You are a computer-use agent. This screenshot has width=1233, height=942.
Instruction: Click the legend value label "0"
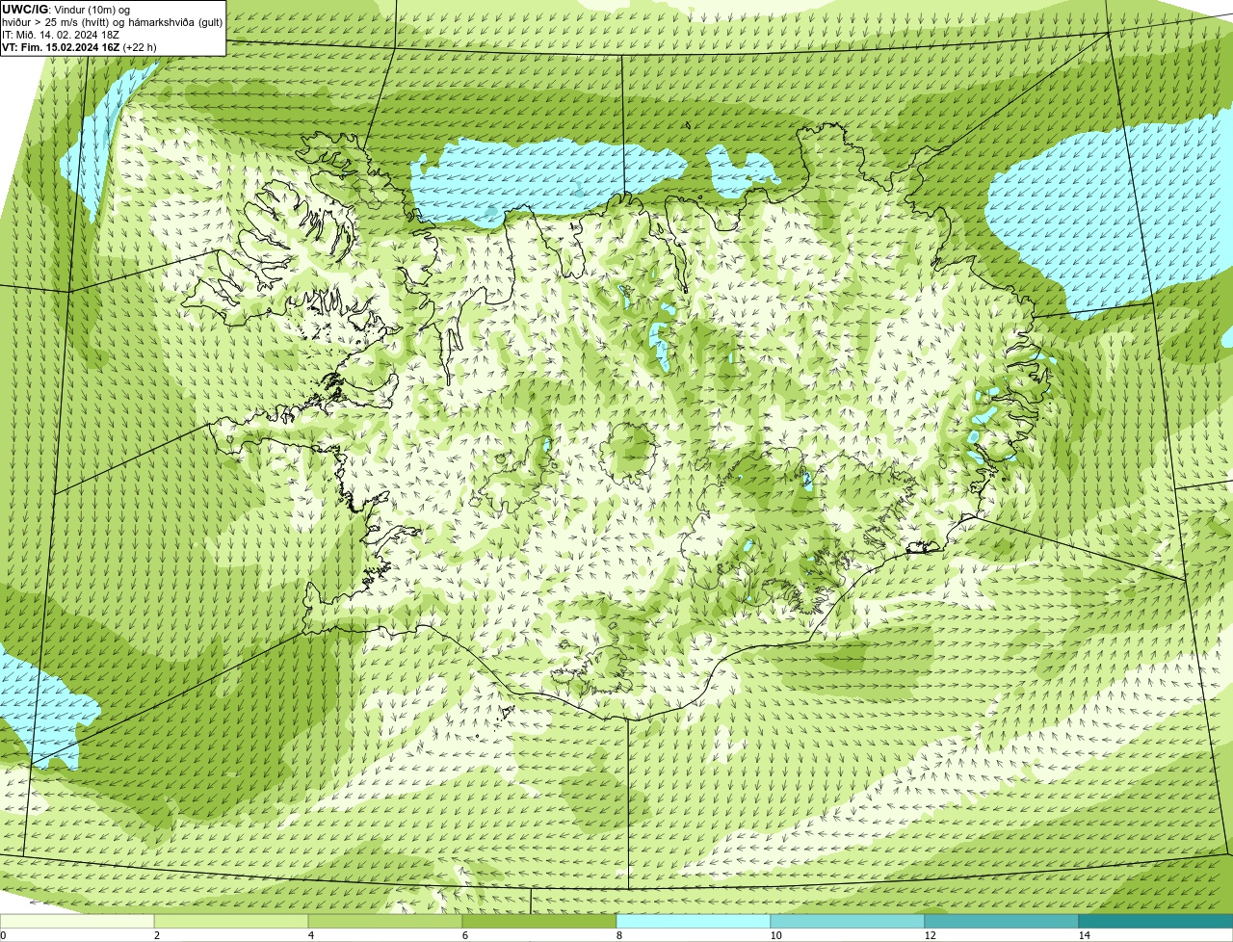click(x=3, y=935)
